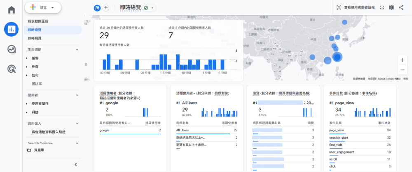The width and height of the screenshot is (412, 172).
Task: Open 資產庫 library
Action: [x=39, y=150]
